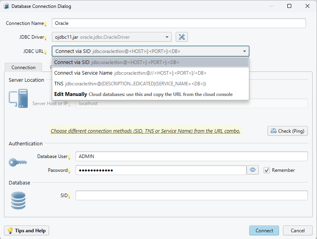Click the hint bulb next to Connection Name

(x=46, y=24)
